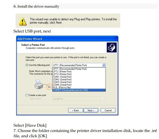
Task: Cancel the Add Printer Wizard
Action: click(x=108, y=110)
